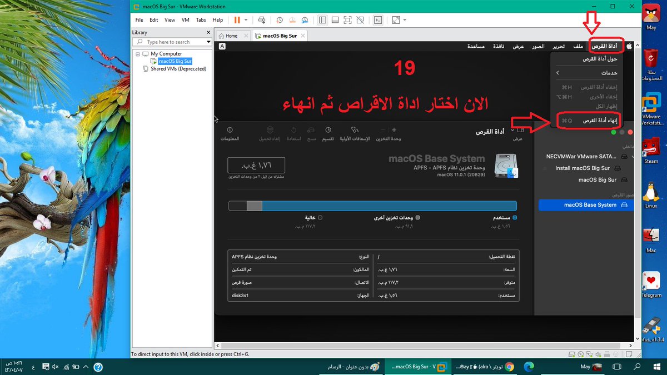Image resolution: width=667 pixels, height=375 pixels.
Task: Click the library search field
Action: pyautogui.click(x=172, y=42)
